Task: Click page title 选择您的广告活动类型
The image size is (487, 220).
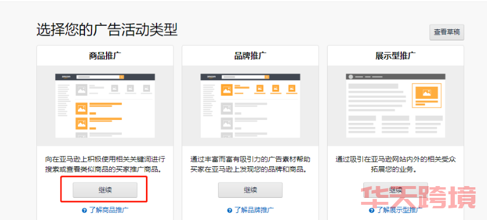Action: (107, 30)
